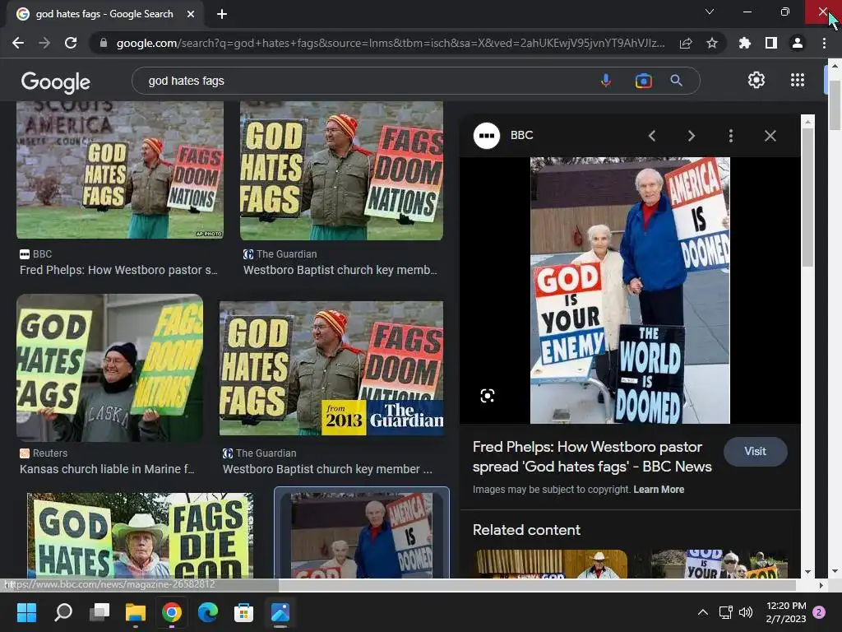Open 'Westboro Baptist church key memb...' first result
The image size is (842, 632).
(340, 270)
